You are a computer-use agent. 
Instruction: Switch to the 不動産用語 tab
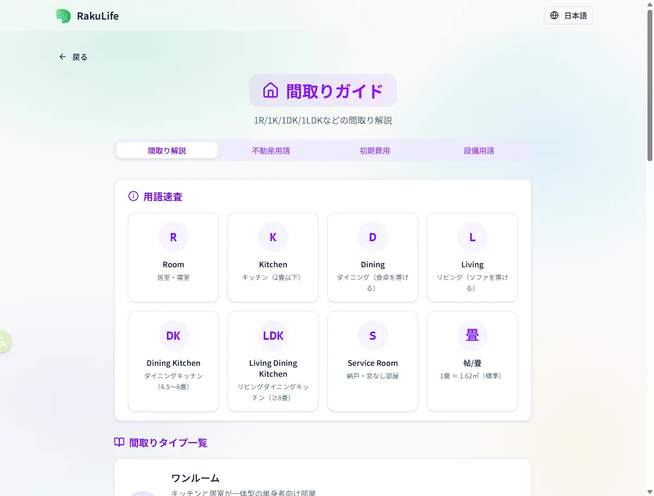(271, 150)
